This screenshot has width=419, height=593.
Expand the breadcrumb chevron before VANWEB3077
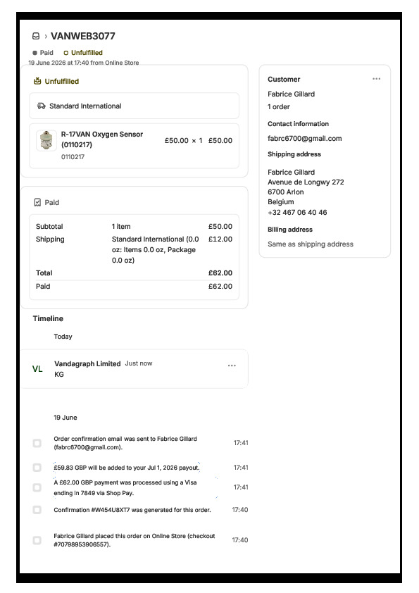coord(46,37)
